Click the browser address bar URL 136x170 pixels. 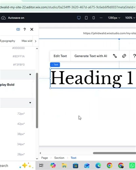tap(68, 7)
